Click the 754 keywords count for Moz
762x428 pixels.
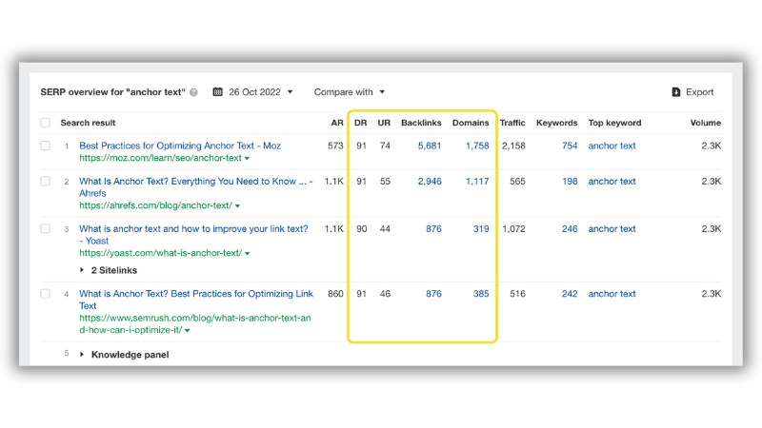point(570,146)
